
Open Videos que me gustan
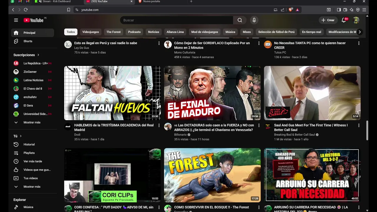pyautogui.click(x=32, y=170)
